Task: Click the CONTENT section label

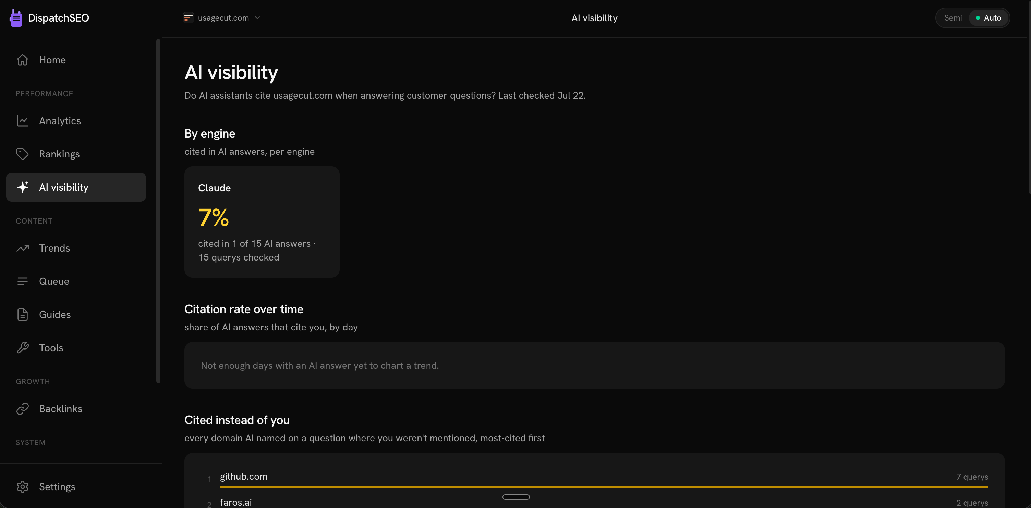Action: [34, 221]
